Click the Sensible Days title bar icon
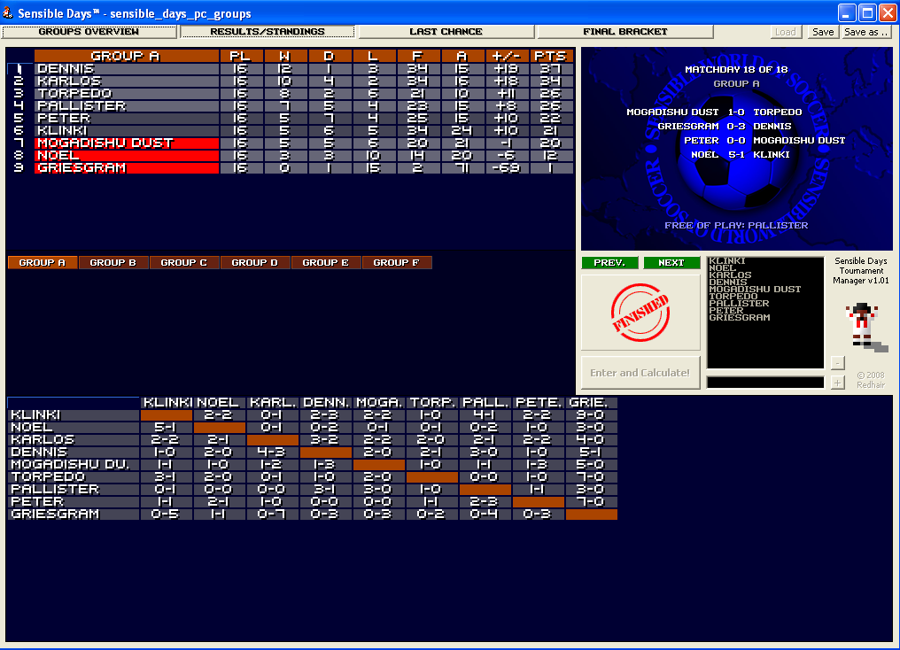The height and width of the screenshot is (650, 900). [x=10, y=13]
